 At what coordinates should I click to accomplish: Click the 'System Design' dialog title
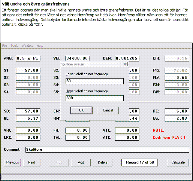[73, 64]
